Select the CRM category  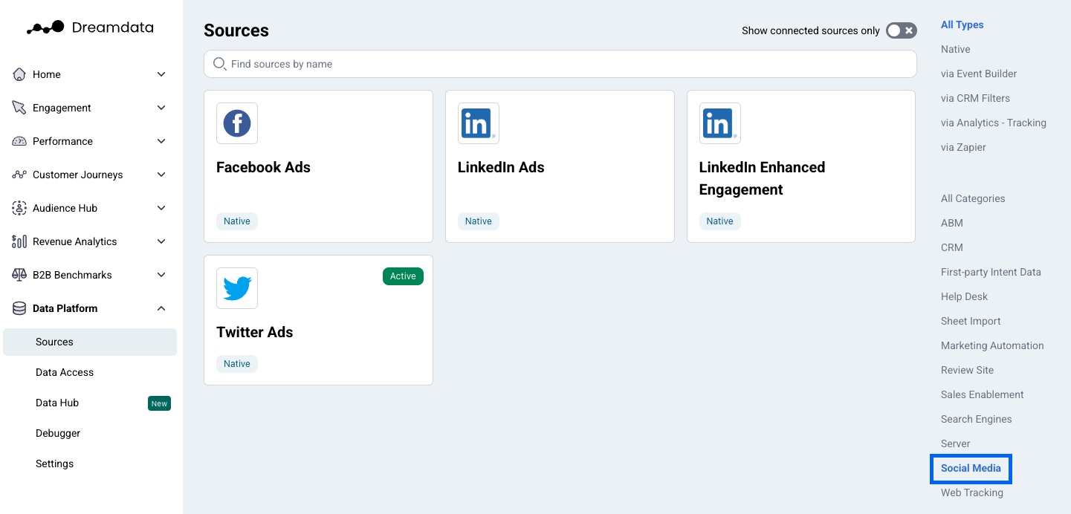click(x=951, y=247)
